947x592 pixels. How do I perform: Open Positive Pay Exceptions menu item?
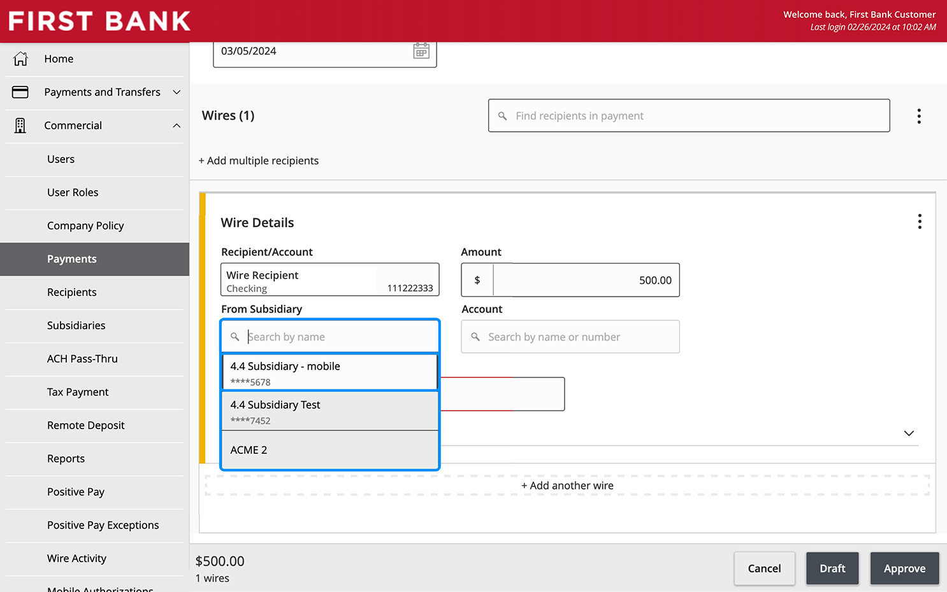95,525
